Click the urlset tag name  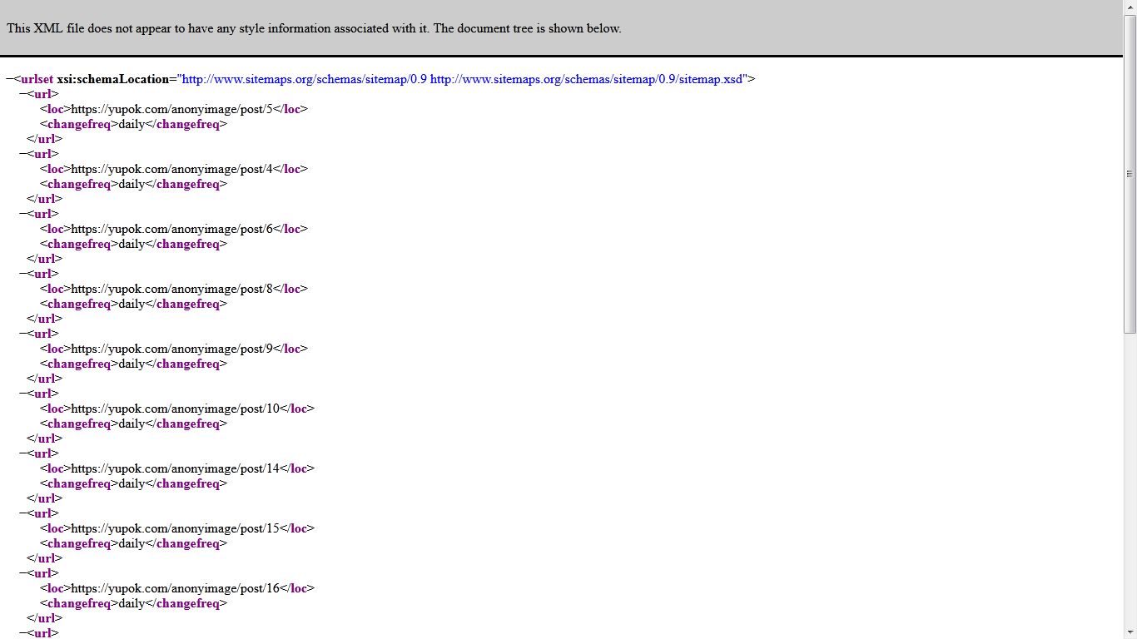pos(37,79)
